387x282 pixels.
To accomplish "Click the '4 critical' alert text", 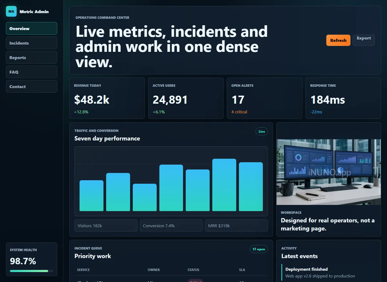I will click(239, 112).
